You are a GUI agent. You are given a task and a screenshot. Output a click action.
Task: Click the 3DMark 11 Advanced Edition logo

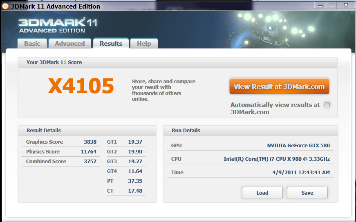click(58, 25)
